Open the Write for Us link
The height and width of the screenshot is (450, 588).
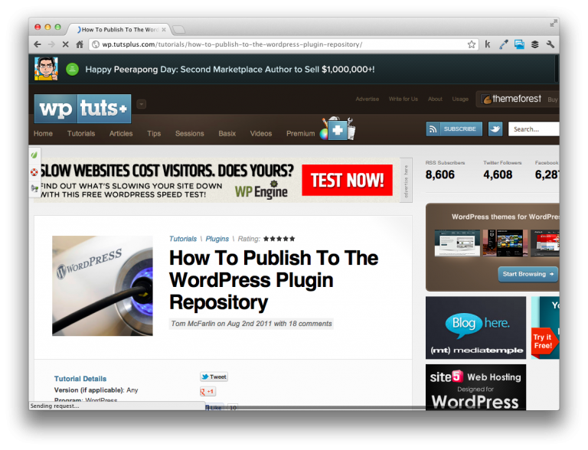(x=403, y=99)
